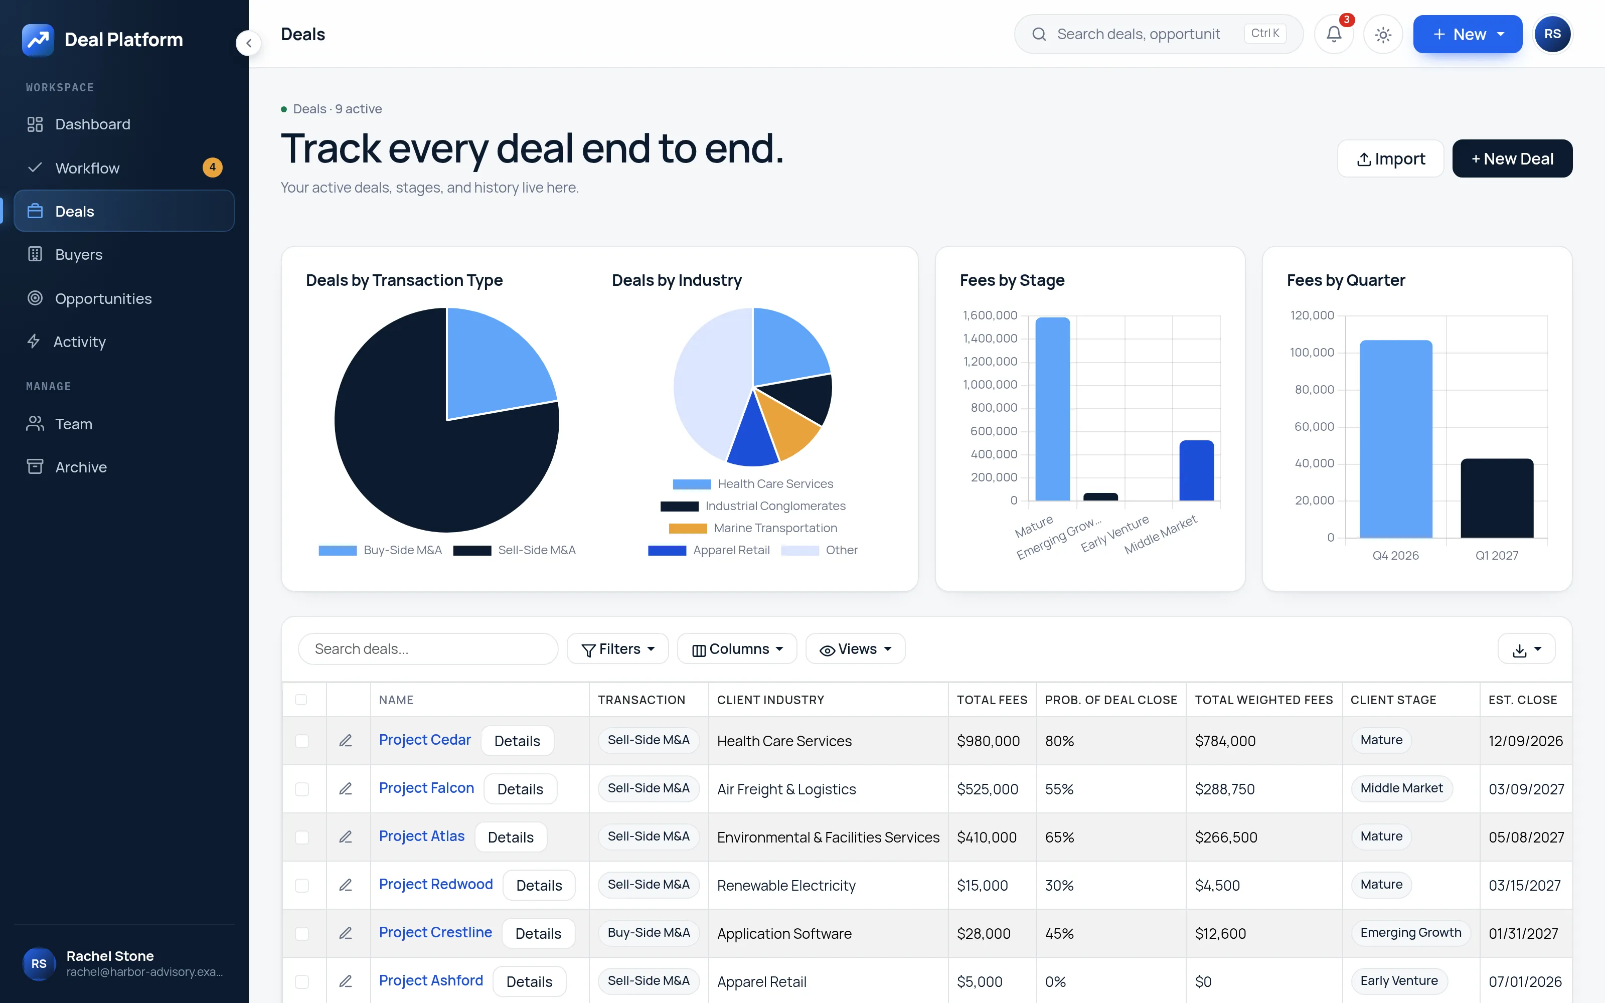Check the Project Cedar row checkbox

pos(302,741)
